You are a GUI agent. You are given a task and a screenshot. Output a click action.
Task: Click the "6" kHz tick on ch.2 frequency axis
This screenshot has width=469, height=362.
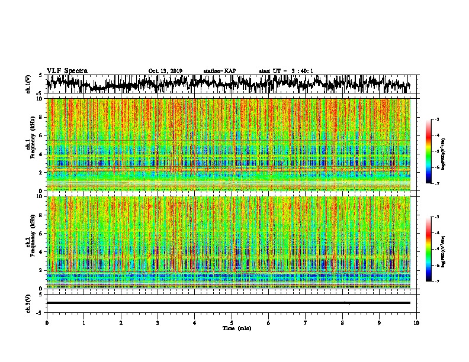tap(41, 234)
